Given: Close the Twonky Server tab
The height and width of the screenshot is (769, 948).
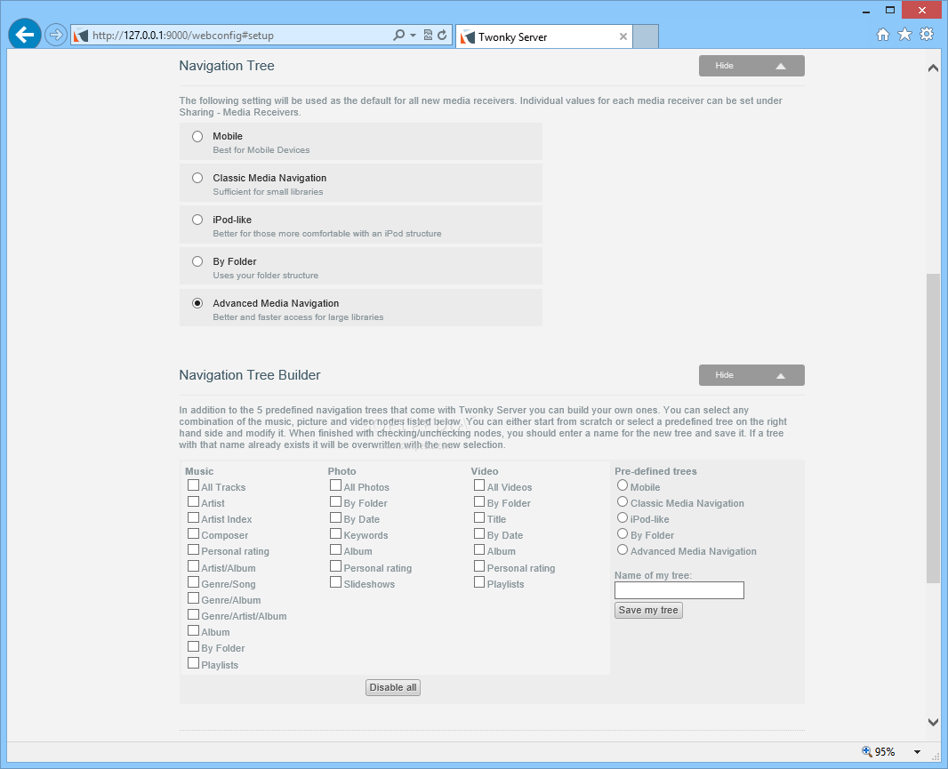Looking at the screenshot, I should [623, 36].
